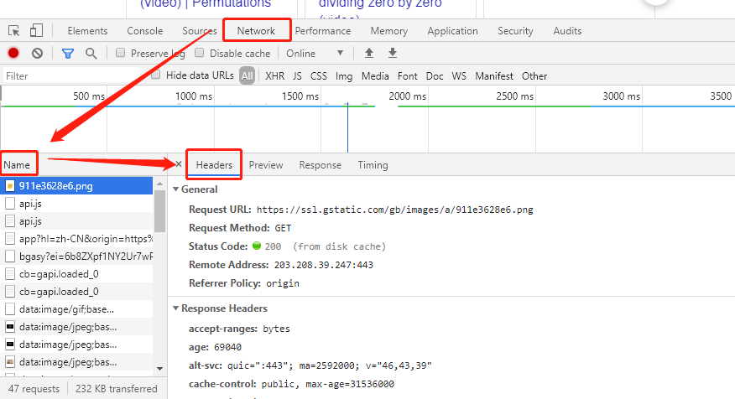The width and height of the screenshot is (735, 399).
Task: Click the export HAR download arrow icon
Action: click(393, 53)
